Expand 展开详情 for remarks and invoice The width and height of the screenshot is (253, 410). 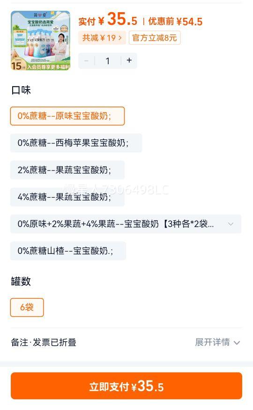212,342
